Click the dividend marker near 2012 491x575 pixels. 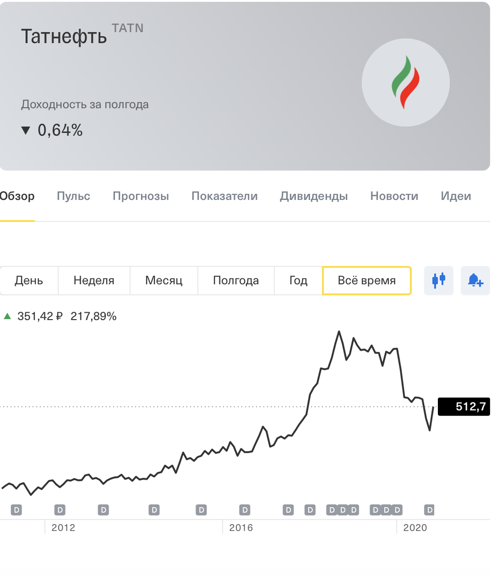coord(59,510)
